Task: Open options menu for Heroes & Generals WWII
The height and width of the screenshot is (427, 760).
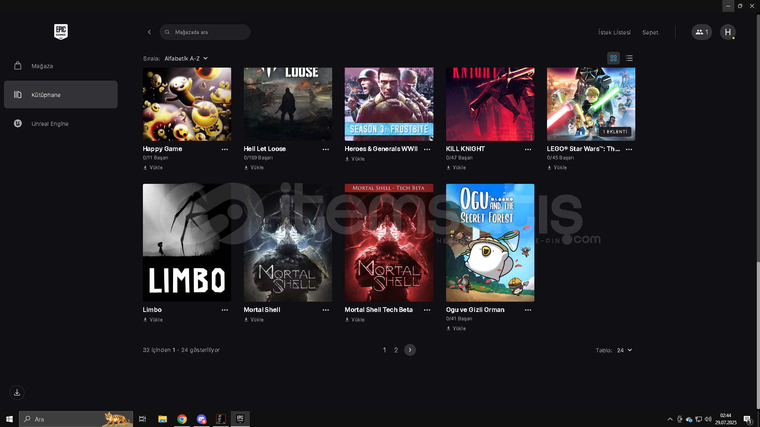Action: coord(427,149)
